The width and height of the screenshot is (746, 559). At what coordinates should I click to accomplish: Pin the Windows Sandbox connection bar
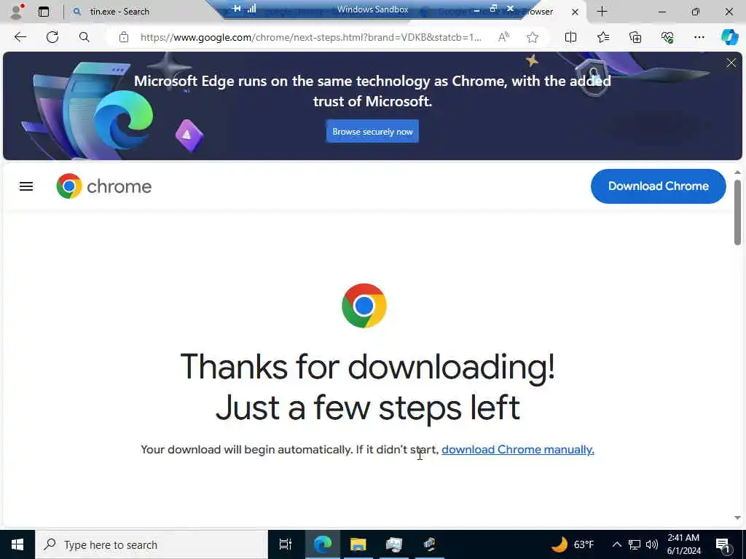237,9
